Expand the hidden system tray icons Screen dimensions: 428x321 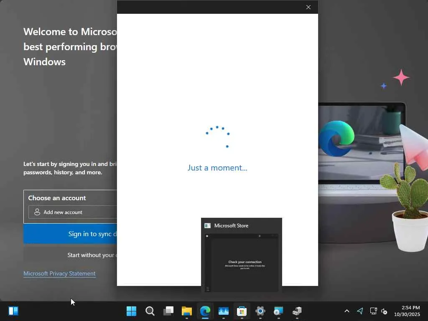coord(347,311)
